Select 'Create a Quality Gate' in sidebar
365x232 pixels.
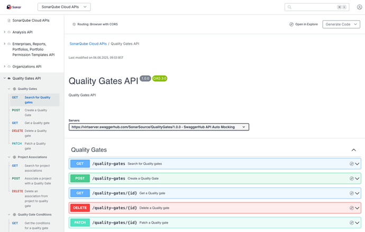click(36, 112)
